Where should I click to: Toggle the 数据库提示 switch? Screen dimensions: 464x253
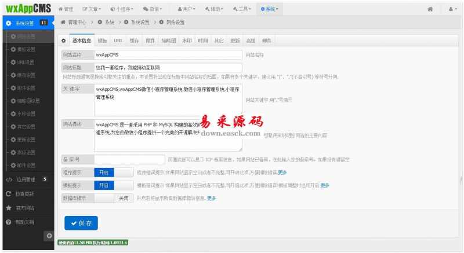[x=114, y=198]
